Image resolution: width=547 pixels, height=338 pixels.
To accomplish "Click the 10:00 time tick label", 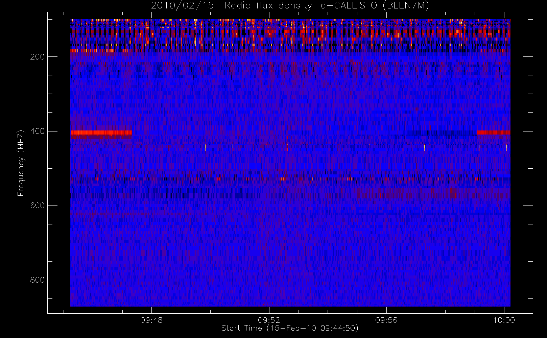I will tap(504, 320).
